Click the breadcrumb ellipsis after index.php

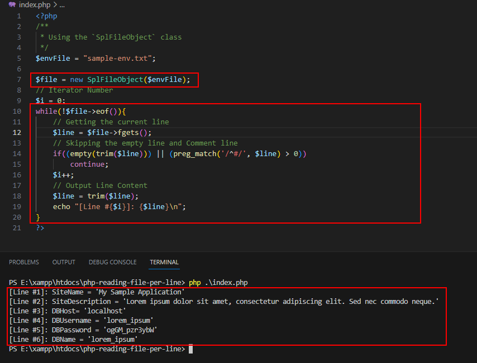click(x=62, y=5)
